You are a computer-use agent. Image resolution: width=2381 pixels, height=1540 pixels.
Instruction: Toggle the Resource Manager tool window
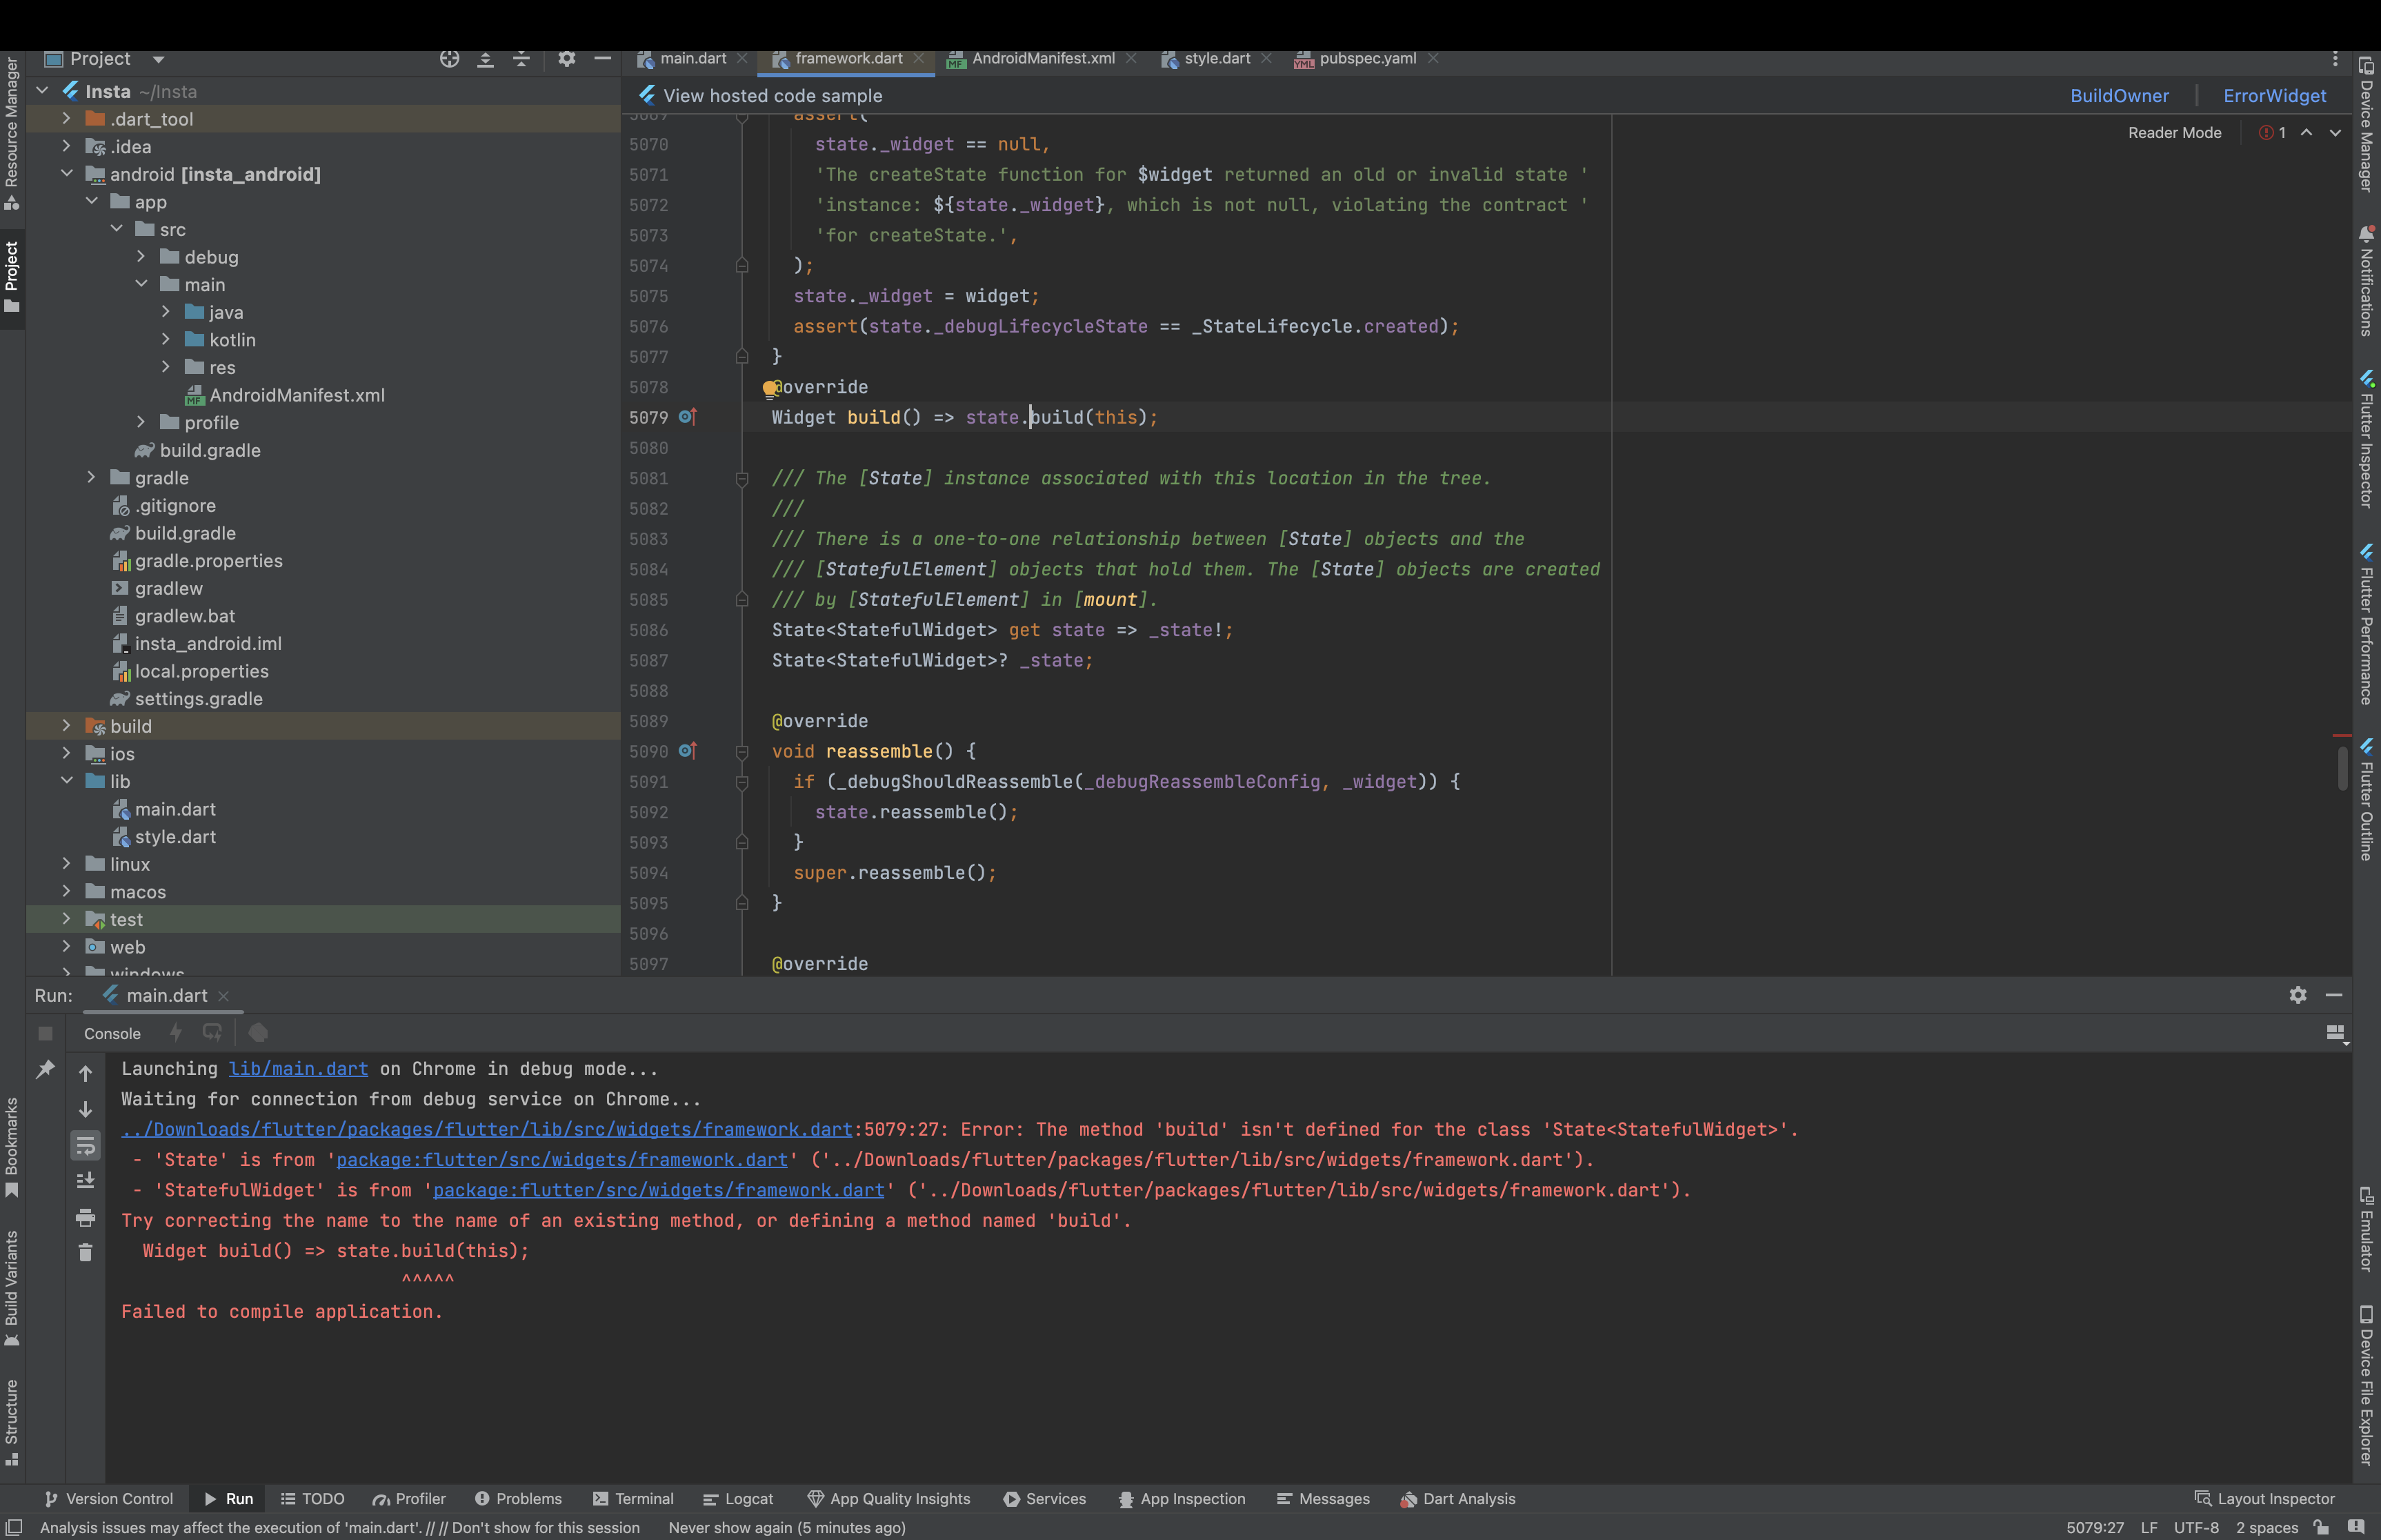click(x=12, y=133)
